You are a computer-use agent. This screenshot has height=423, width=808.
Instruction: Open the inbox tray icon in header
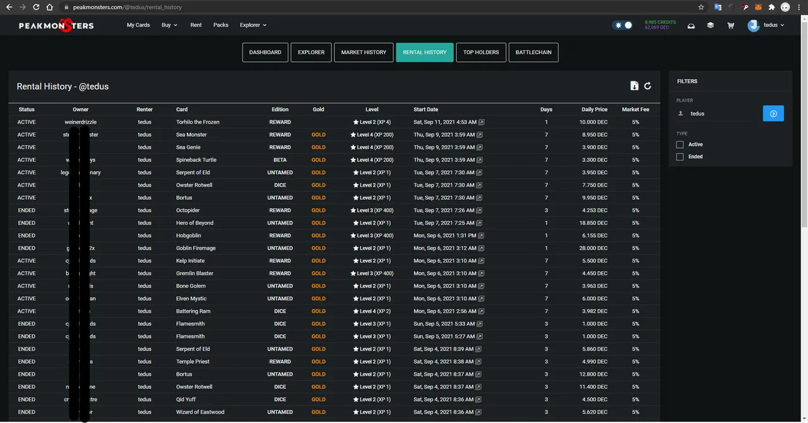(691, 25)
